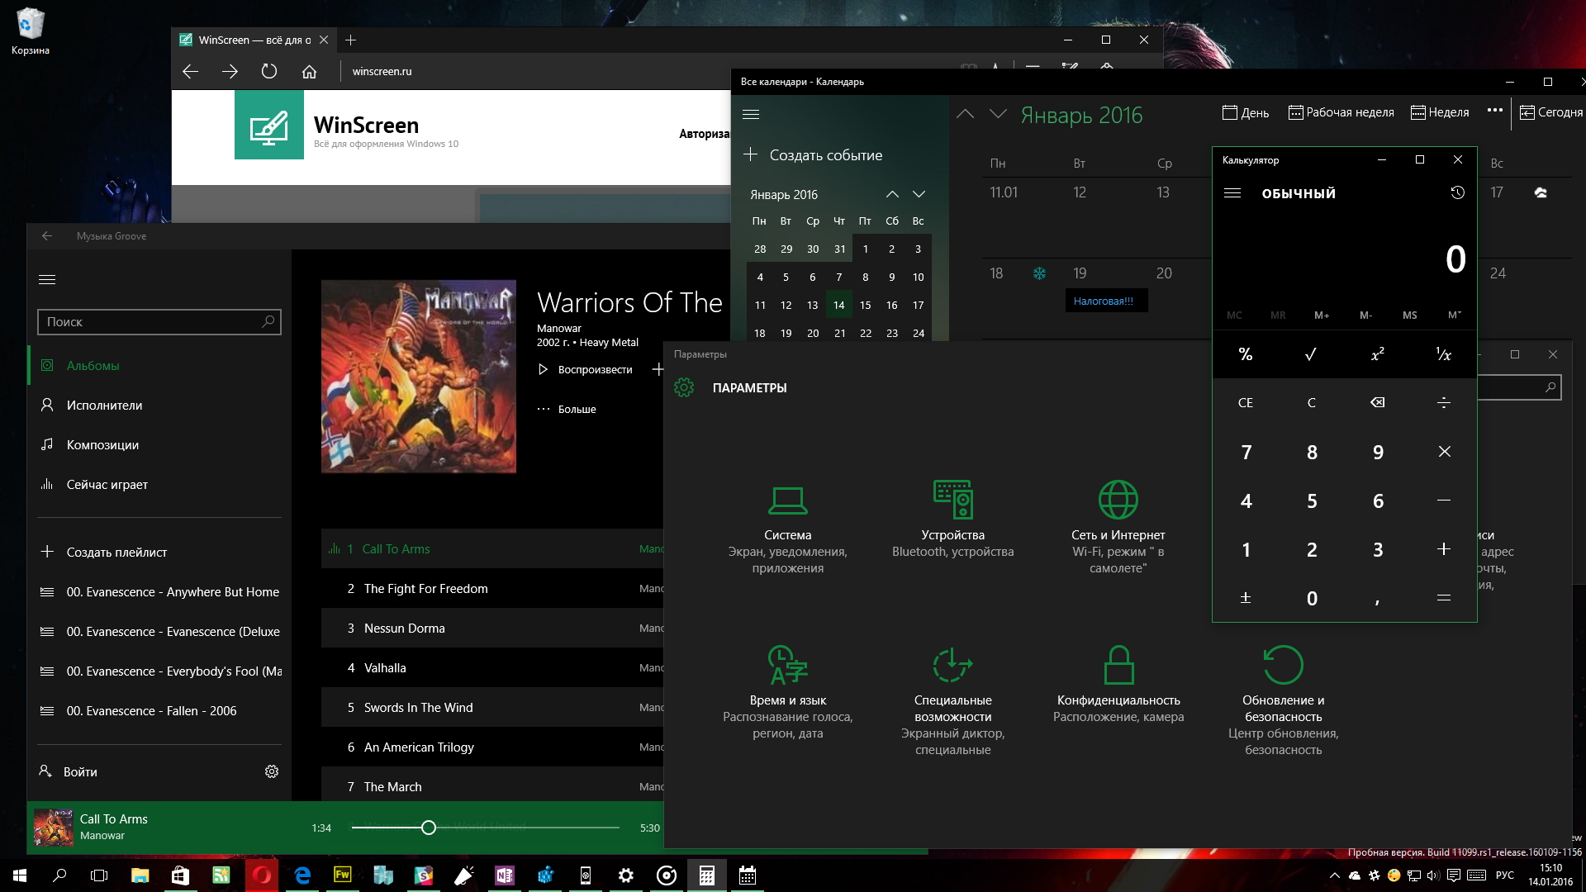Click Воспроизвести to play the album
The width and height of the screenshot is (1586, 892).
[x=585, y=369]
